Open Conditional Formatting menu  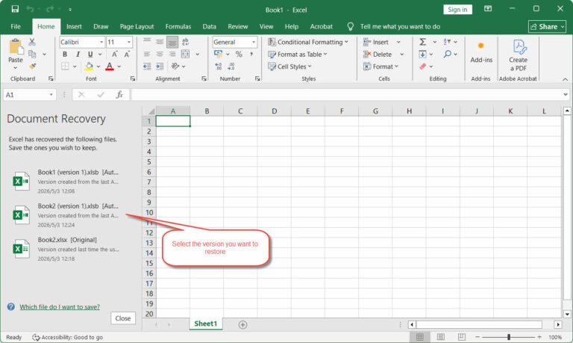pyautogui.click(x=307, y=42)
